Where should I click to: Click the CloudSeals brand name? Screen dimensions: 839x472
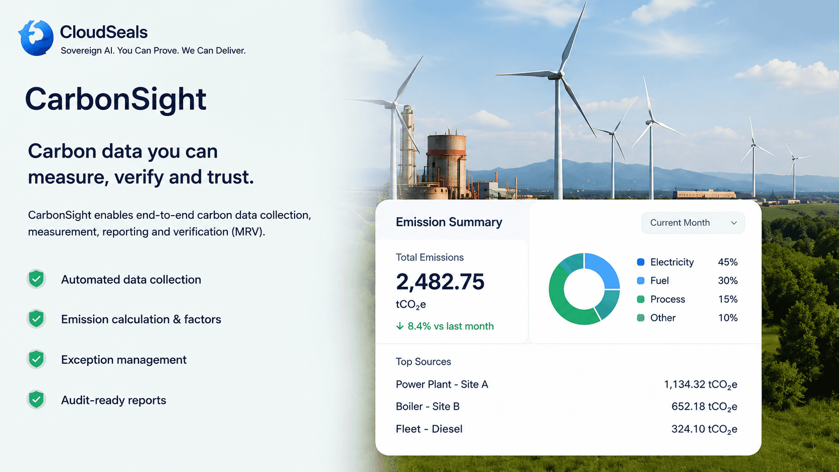point(104,32)
